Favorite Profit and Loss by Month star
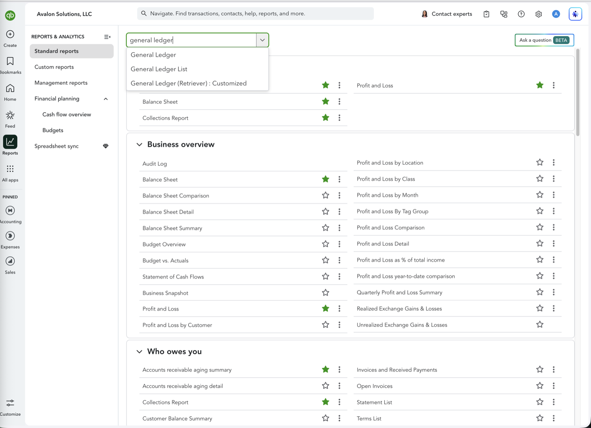The image size is (591, 428). point(540,195)
